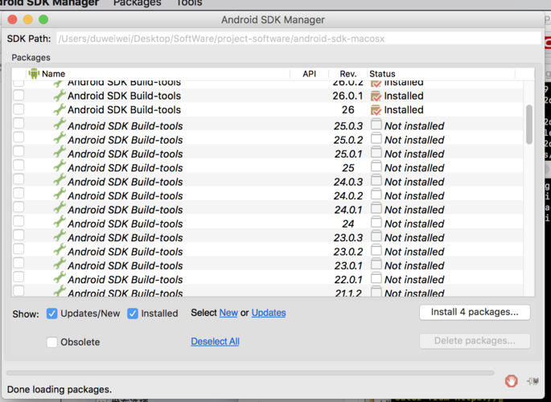Click the bottom progress bar
This screenshot has width=551, height=402.
[250, 373]
